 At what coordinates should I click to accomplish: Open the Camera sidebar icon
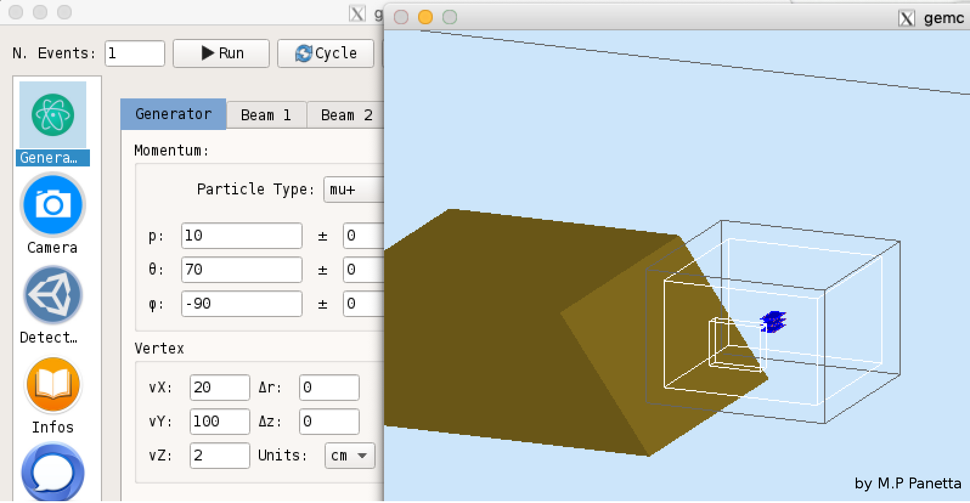(53, 205)
